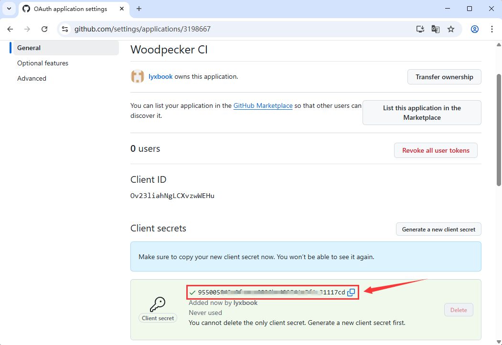Bookmark this page with the star icon

451,29
